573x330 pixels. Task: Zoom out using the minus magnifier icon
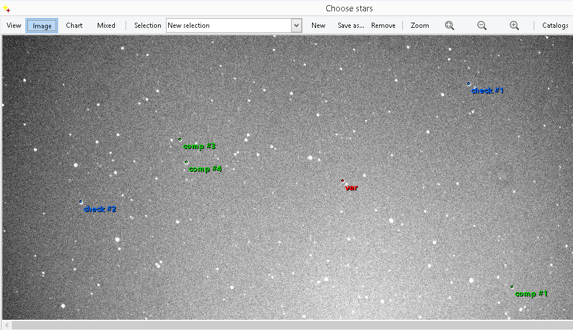[x=481, y=26]
